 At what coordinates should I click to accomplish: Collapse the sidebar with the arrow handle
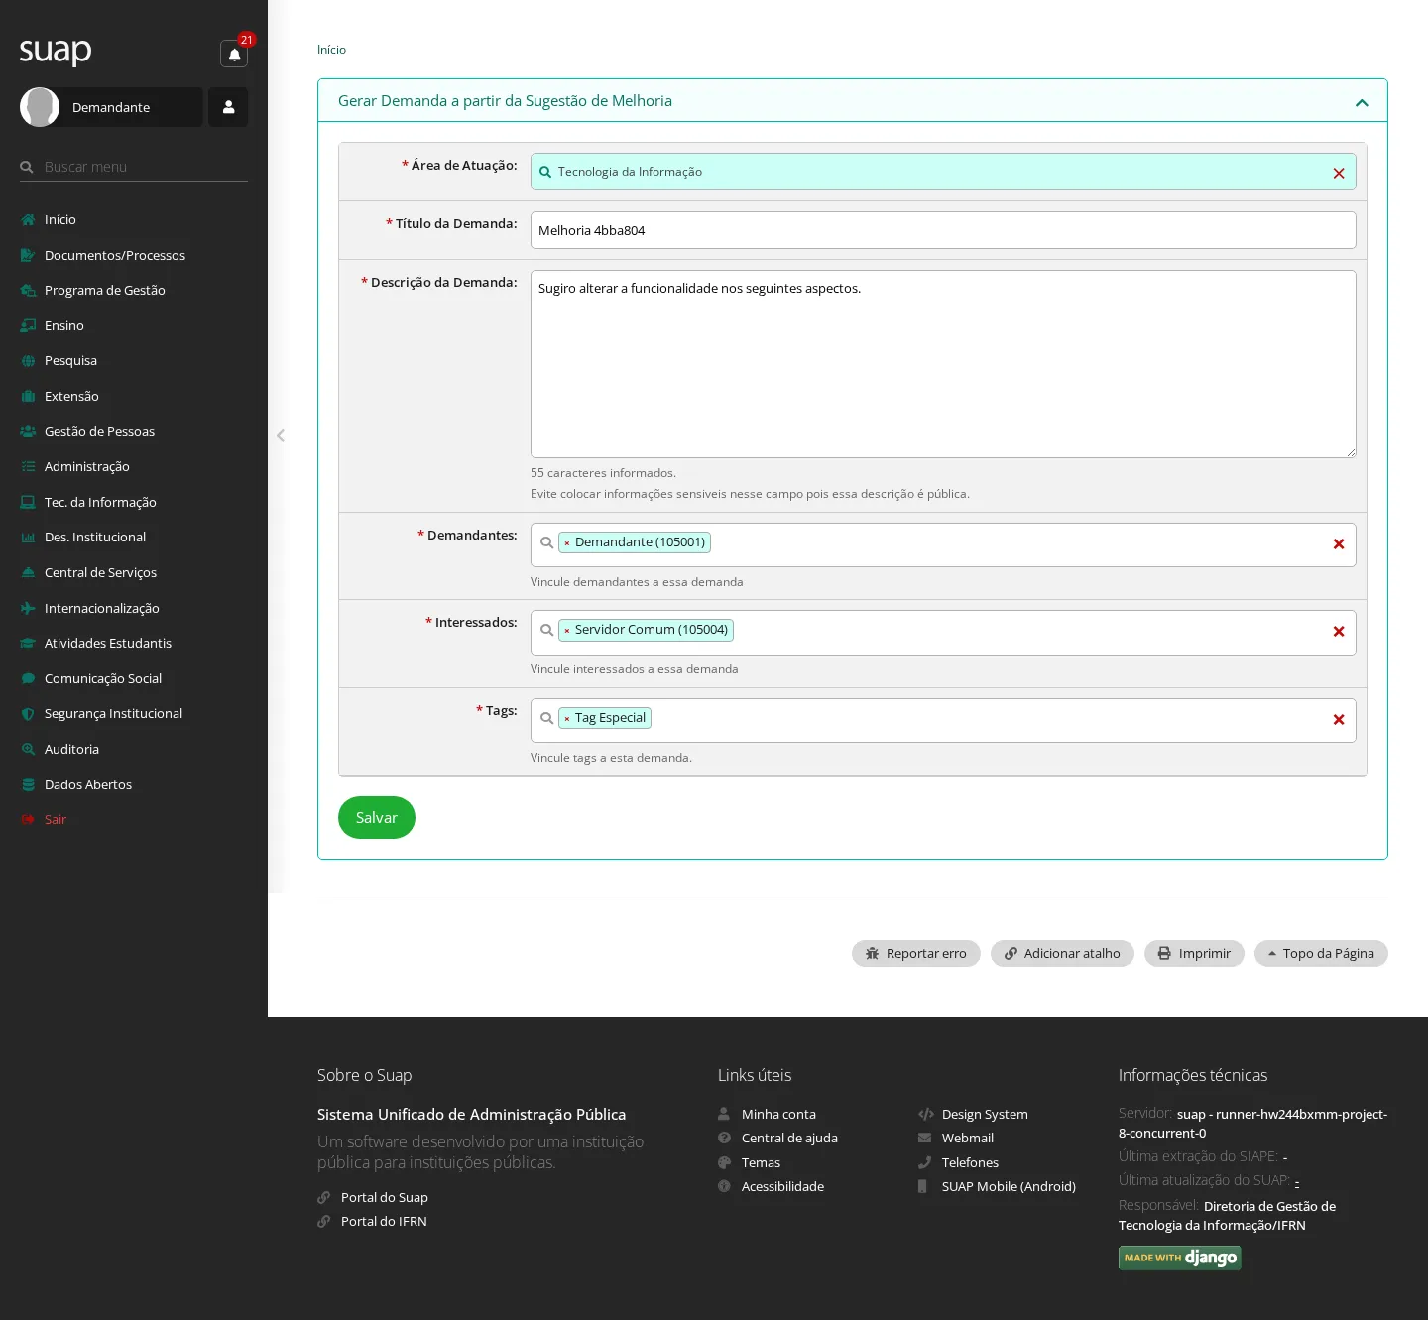281,435
